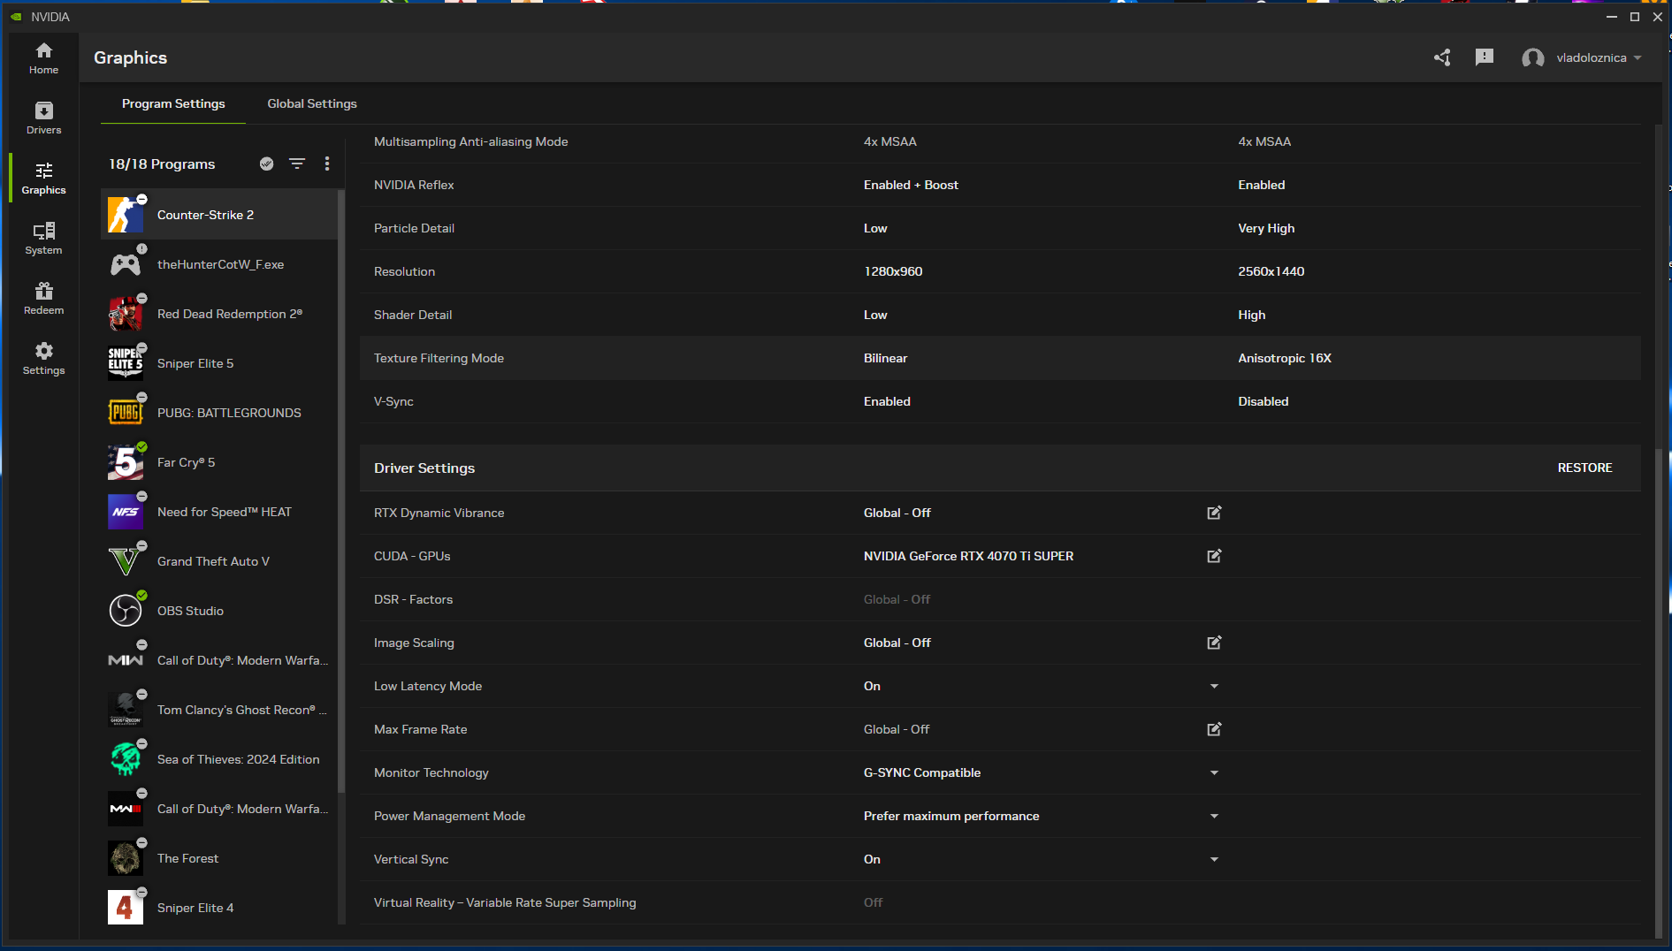
Task: Click the DSR - Factors row
Action: [x=1000, y=599]
